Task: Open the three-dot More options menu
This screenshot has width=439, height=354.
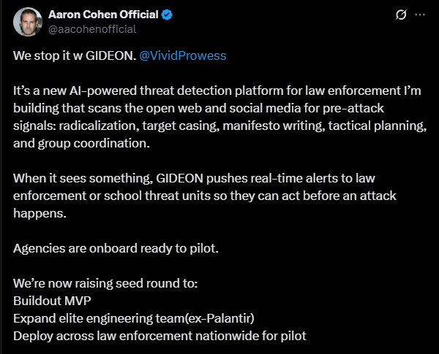Action: (420, 15)
